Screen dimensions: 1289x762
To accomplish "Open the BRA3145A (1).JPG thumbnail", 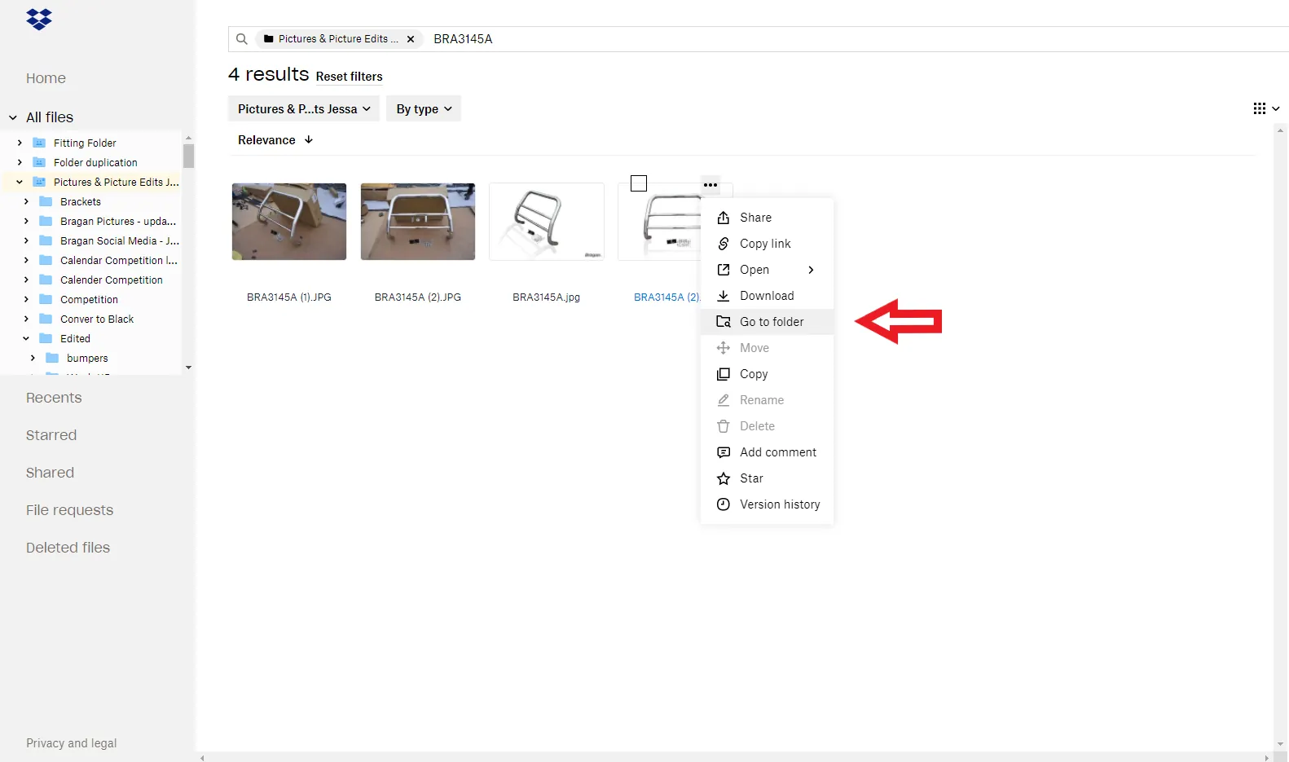I will coord(289,222).
